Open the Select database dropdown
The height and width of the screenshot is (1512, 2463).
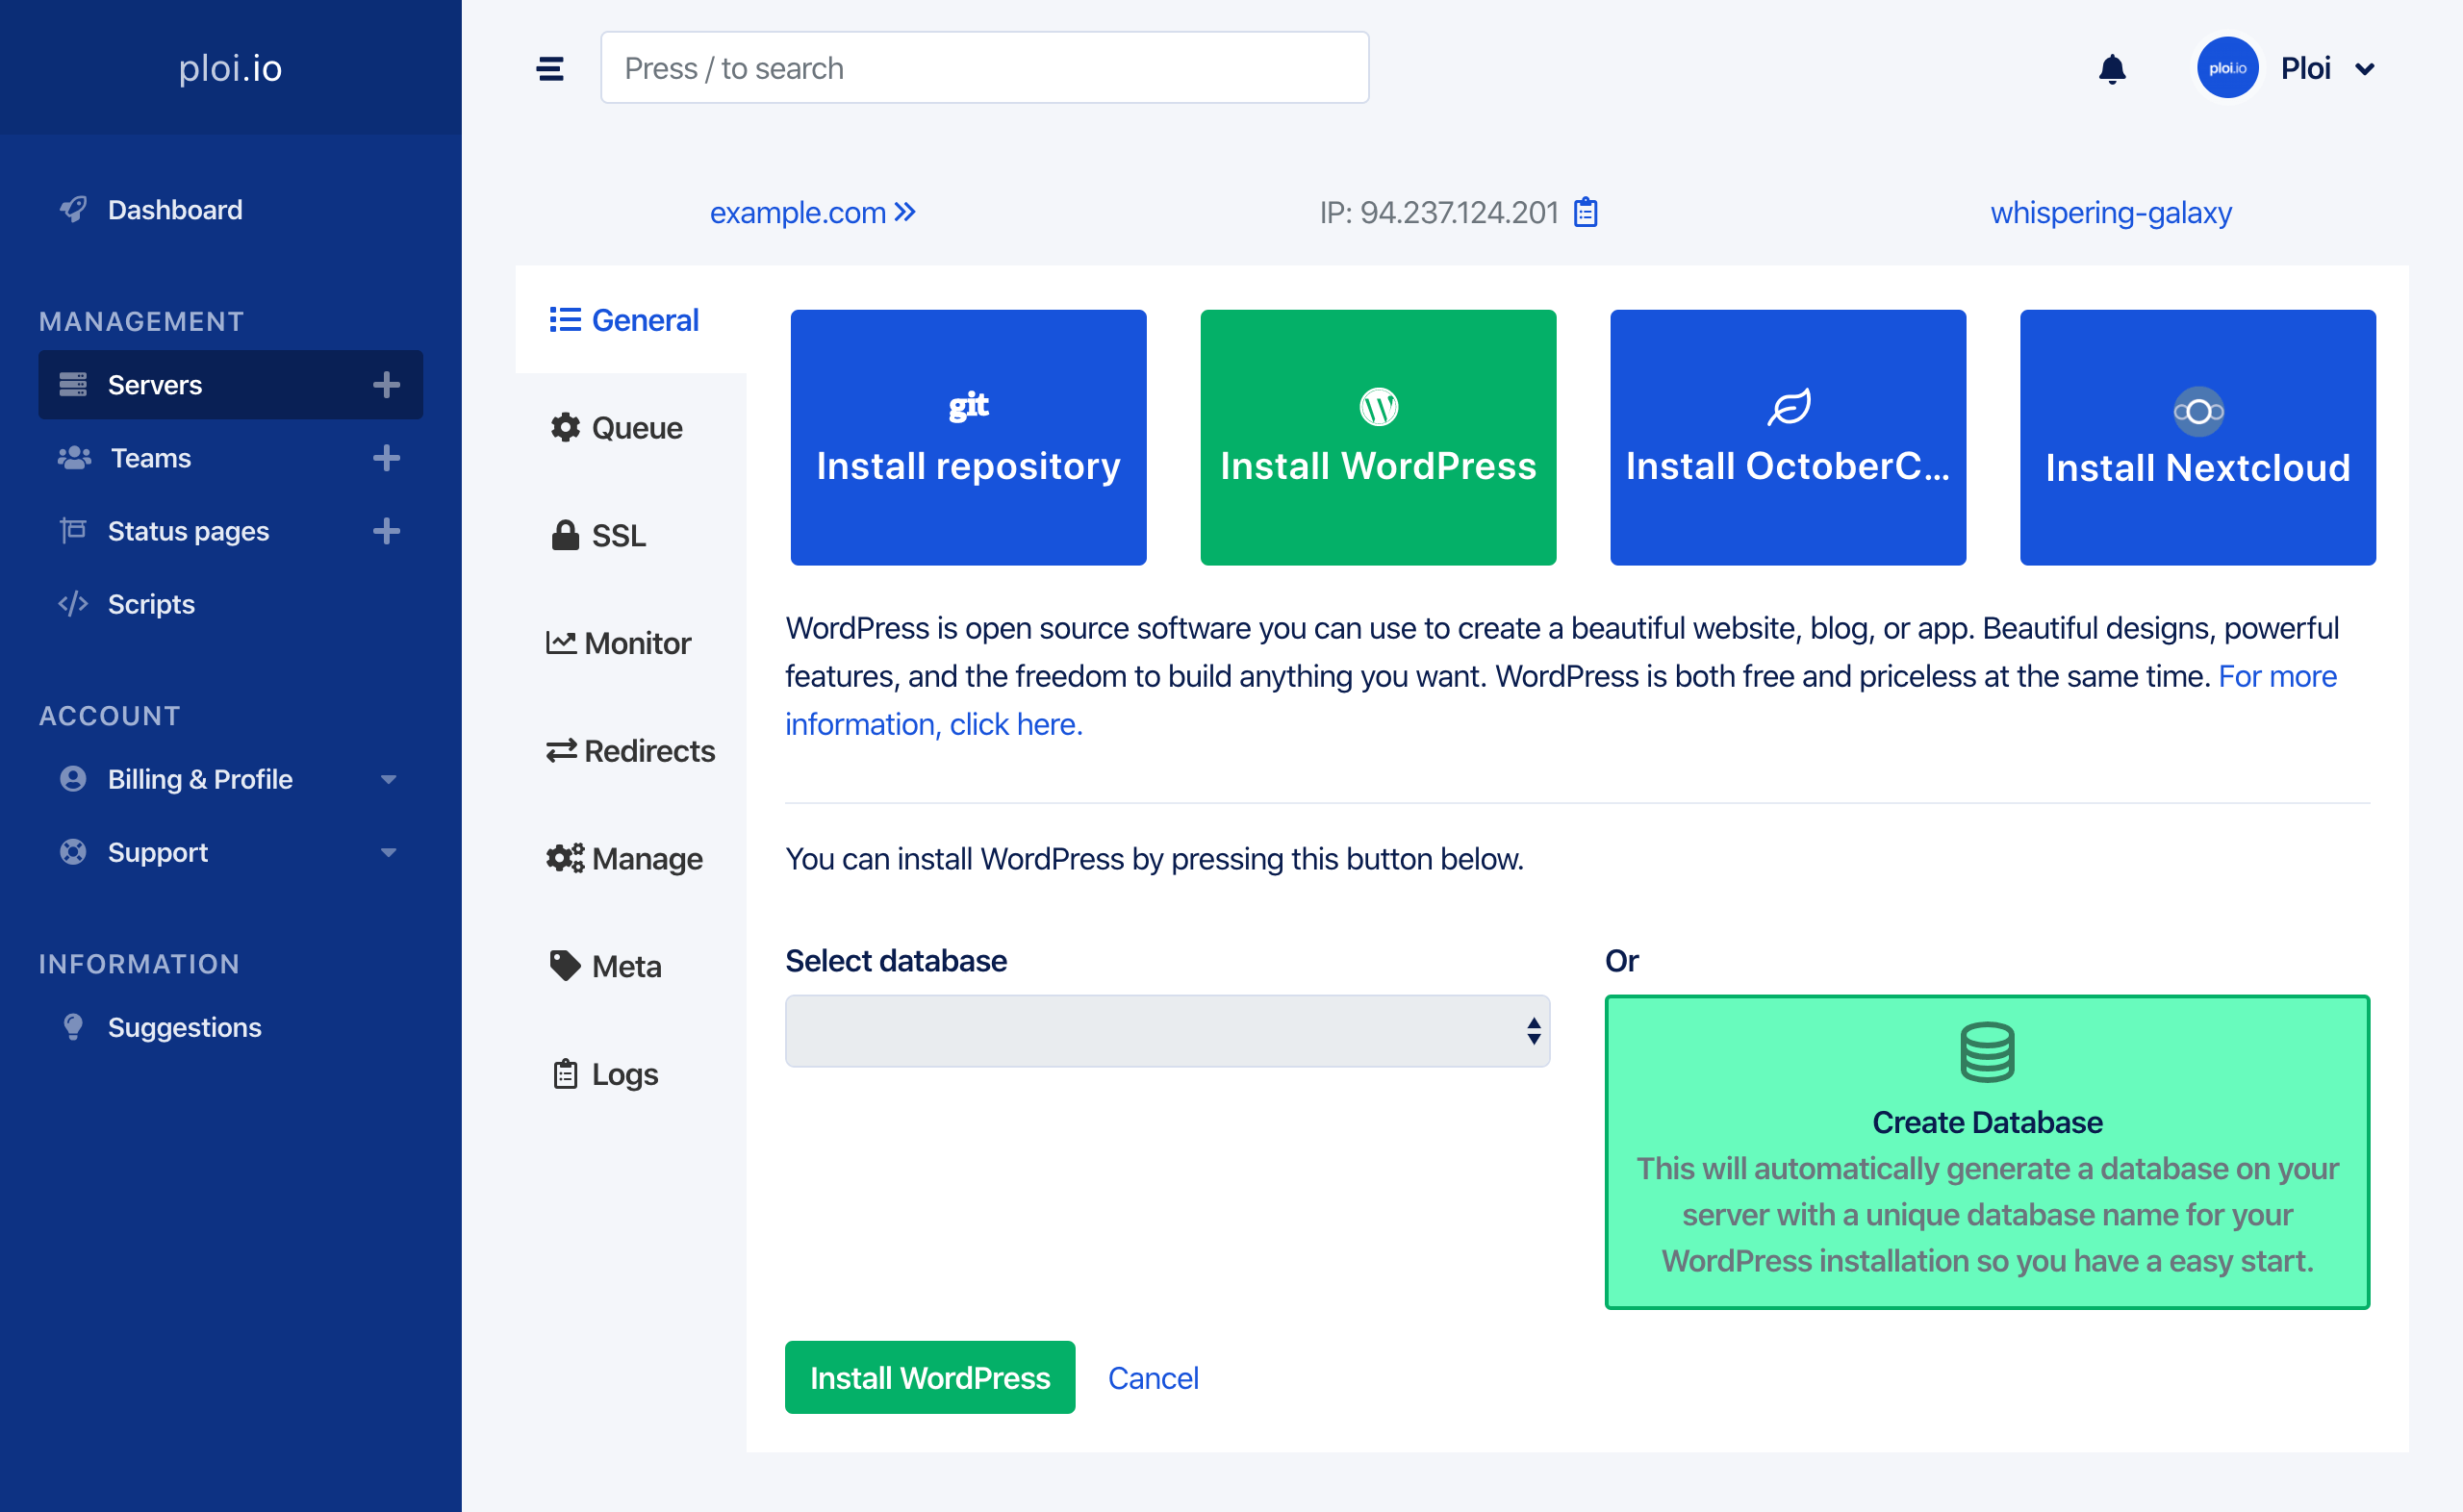pos(1167,1031)
